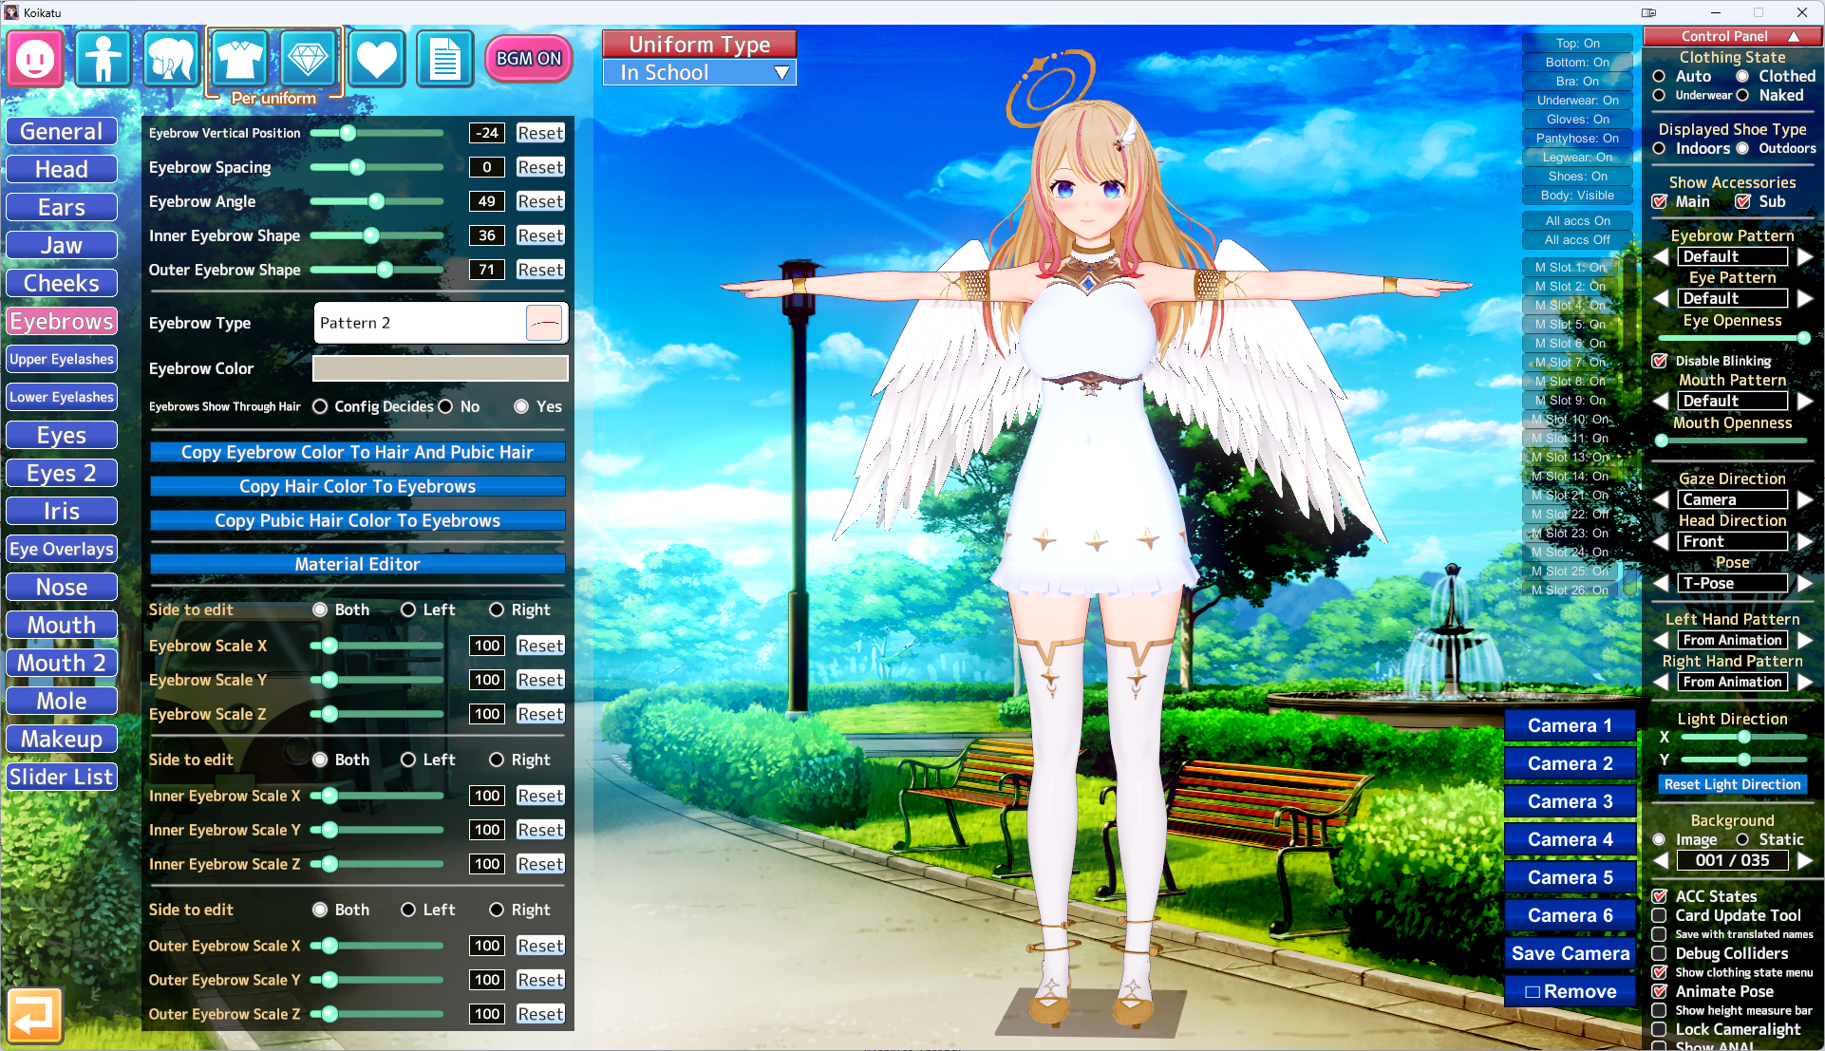Switch to Camera 3
Viewport: 1825px width, 1051px height.
point(1570,801)
